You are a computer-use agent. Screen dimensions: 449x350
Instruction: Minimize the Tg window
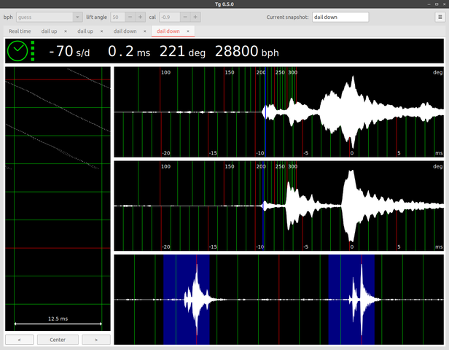429,4
